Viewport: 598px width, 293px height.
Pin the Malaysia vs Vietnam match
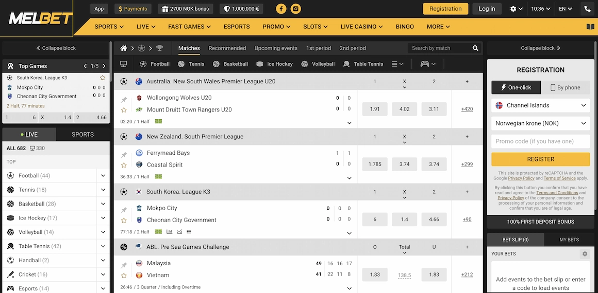pos(124,265)
